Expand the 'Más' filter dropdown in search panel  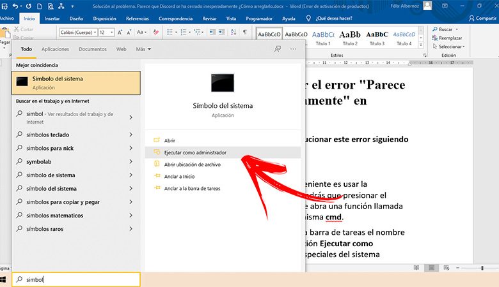pos(143,49)
